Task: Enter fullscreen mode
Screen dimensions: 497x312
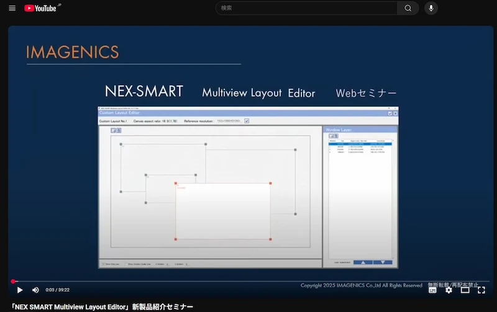Action: click(481, 290)
